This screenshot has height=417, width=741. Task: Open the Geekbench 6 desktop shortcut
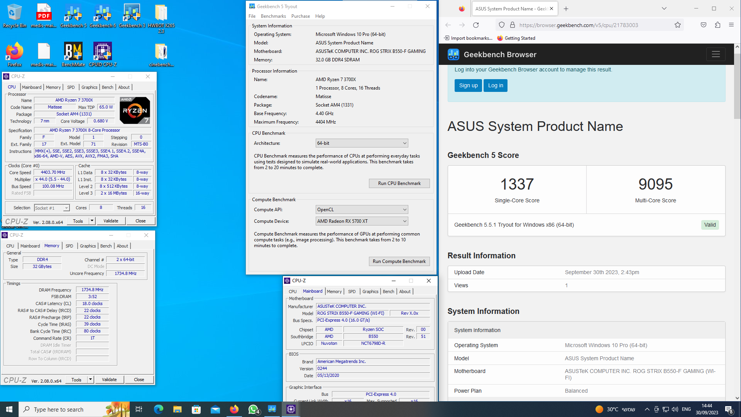coord(103,15)
